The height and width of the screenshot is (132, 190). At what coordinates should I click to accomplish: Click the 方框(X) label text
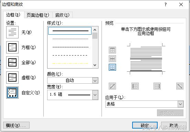tap(29, 47)
